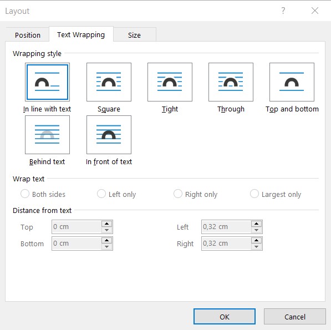Image resolution: width=331 pixels, height=330 pixels.
Task: Click the Top distance input field
Action: (x=77, y=227)
